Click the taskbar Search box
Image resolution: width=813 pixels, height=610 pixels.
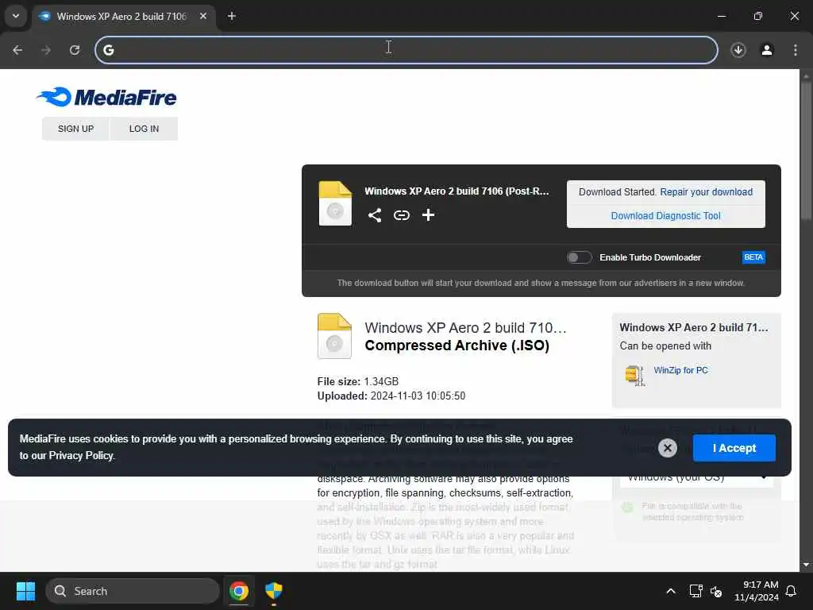[133, 591]
